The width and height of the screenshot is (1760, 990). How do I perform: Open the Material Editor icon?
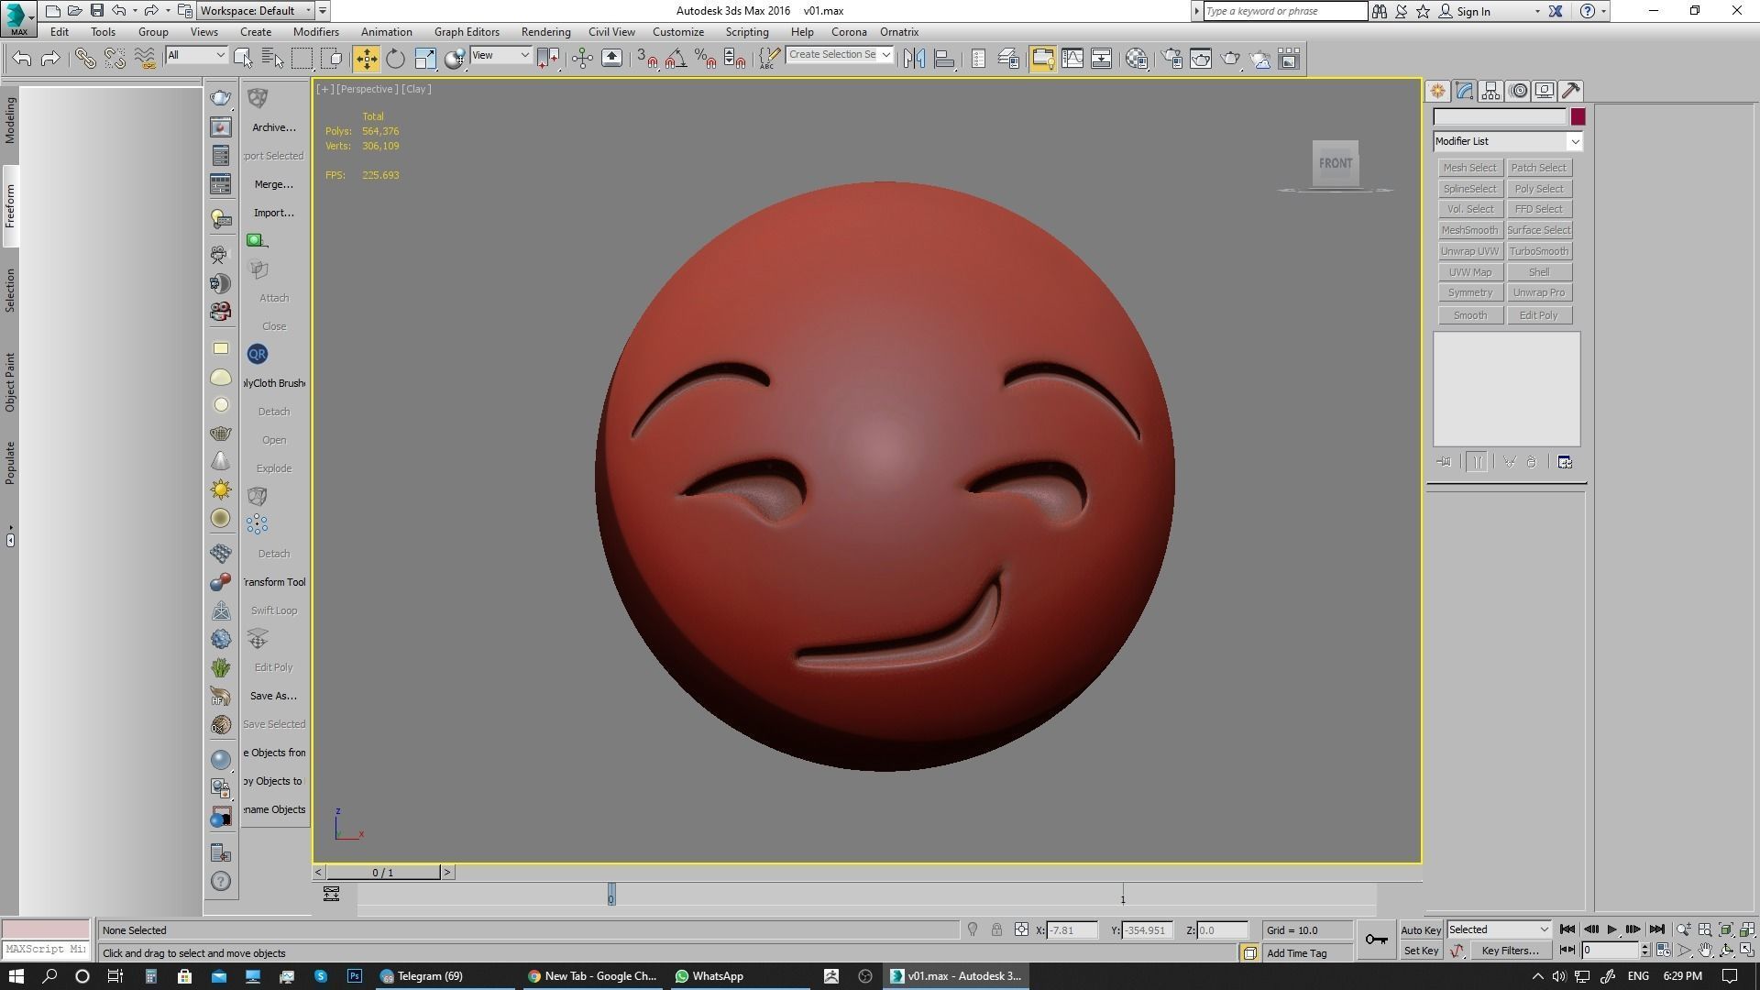(x=1137, y=59)
